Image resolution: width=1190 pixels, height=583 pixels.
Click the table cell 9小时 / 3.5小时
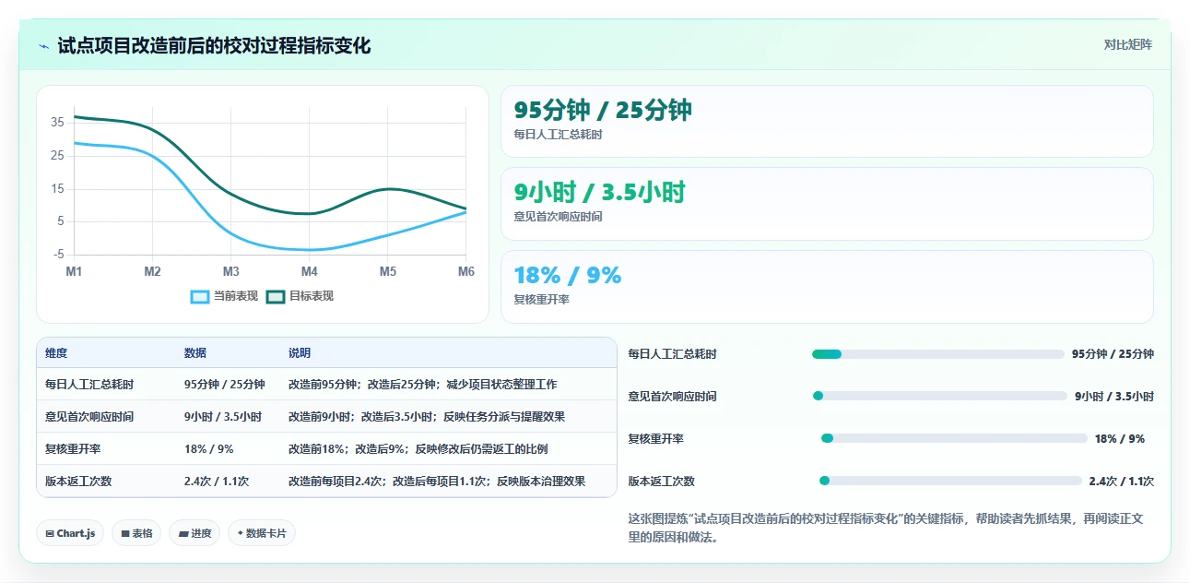click(x=223, y=417)
